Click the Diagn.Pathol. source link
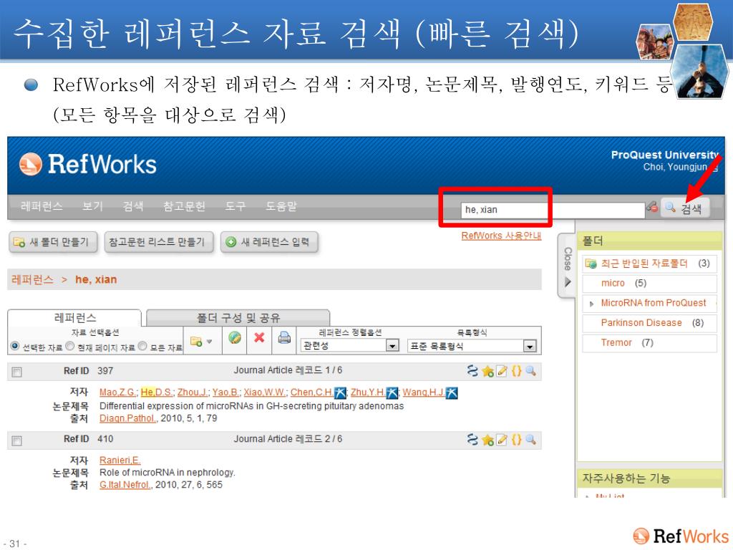733x550 pixels. click(x=128, y=418)
